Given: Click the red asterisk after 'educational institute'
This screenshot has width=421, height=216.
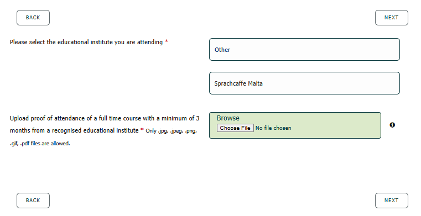Looking at the screenshot, I should click(142, 130).
